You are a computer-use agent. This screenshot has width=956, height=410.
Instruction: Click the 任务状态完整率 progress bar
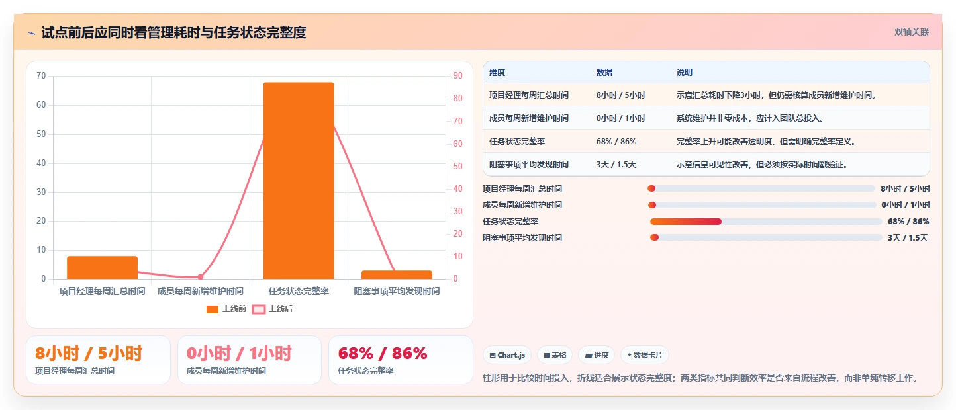pos(765,222)
